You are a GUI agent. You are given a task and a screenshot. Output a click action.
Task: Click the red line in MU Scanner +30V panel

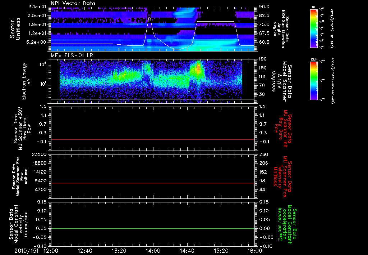pos(152,139)
